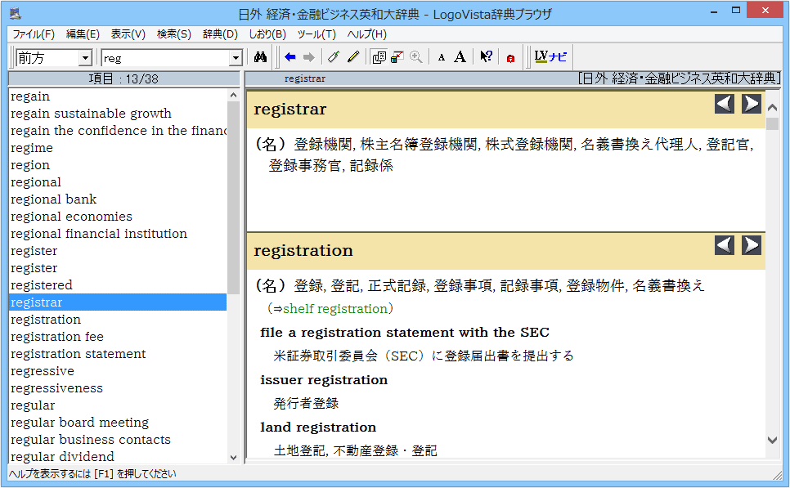Follow the shelf registration link
This screenshot has height=488, width=790.
335,309
